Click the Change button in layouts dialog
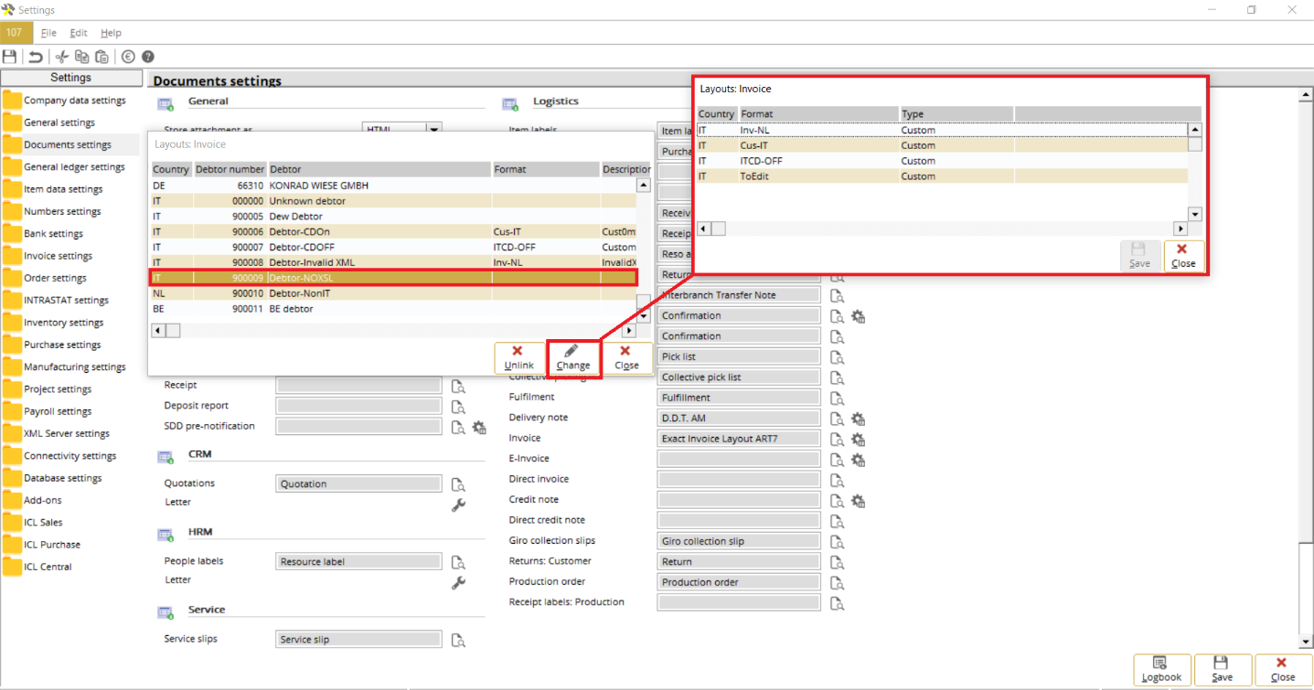The width and height of the screenshot is (1314, 690). coord(573,357)
